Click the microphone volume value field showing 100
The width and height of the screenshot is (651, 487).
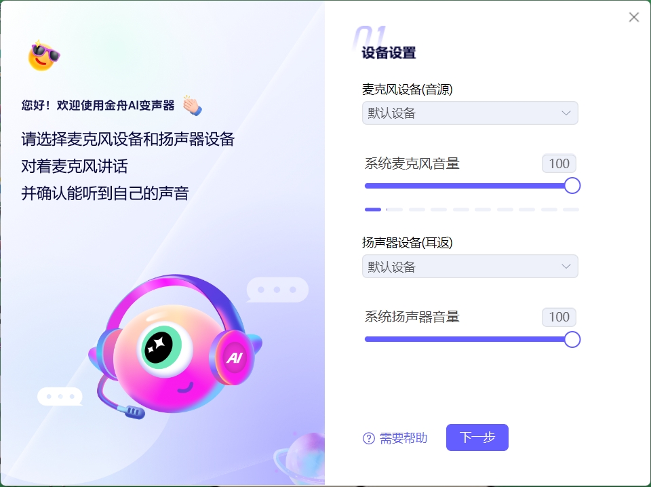559,163
